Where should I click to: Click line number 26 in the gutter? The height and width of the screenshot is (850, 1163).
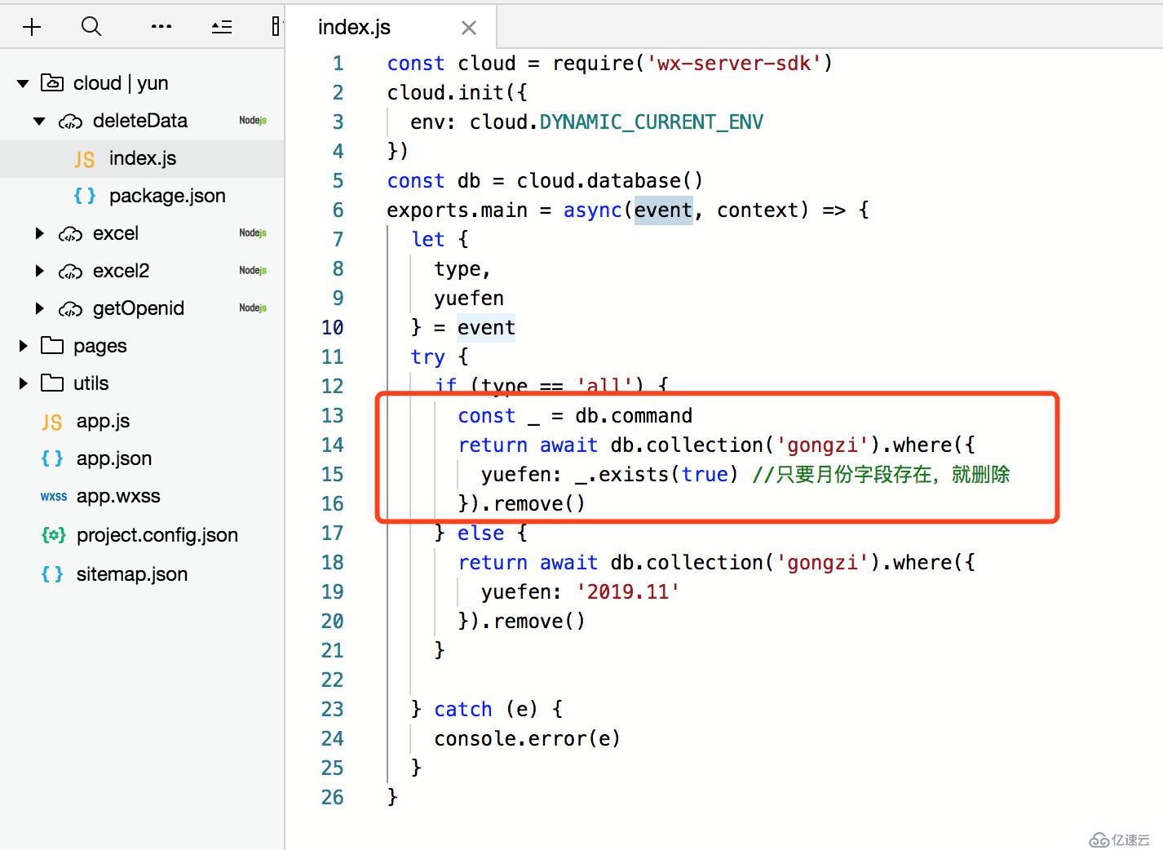(333, 798)
